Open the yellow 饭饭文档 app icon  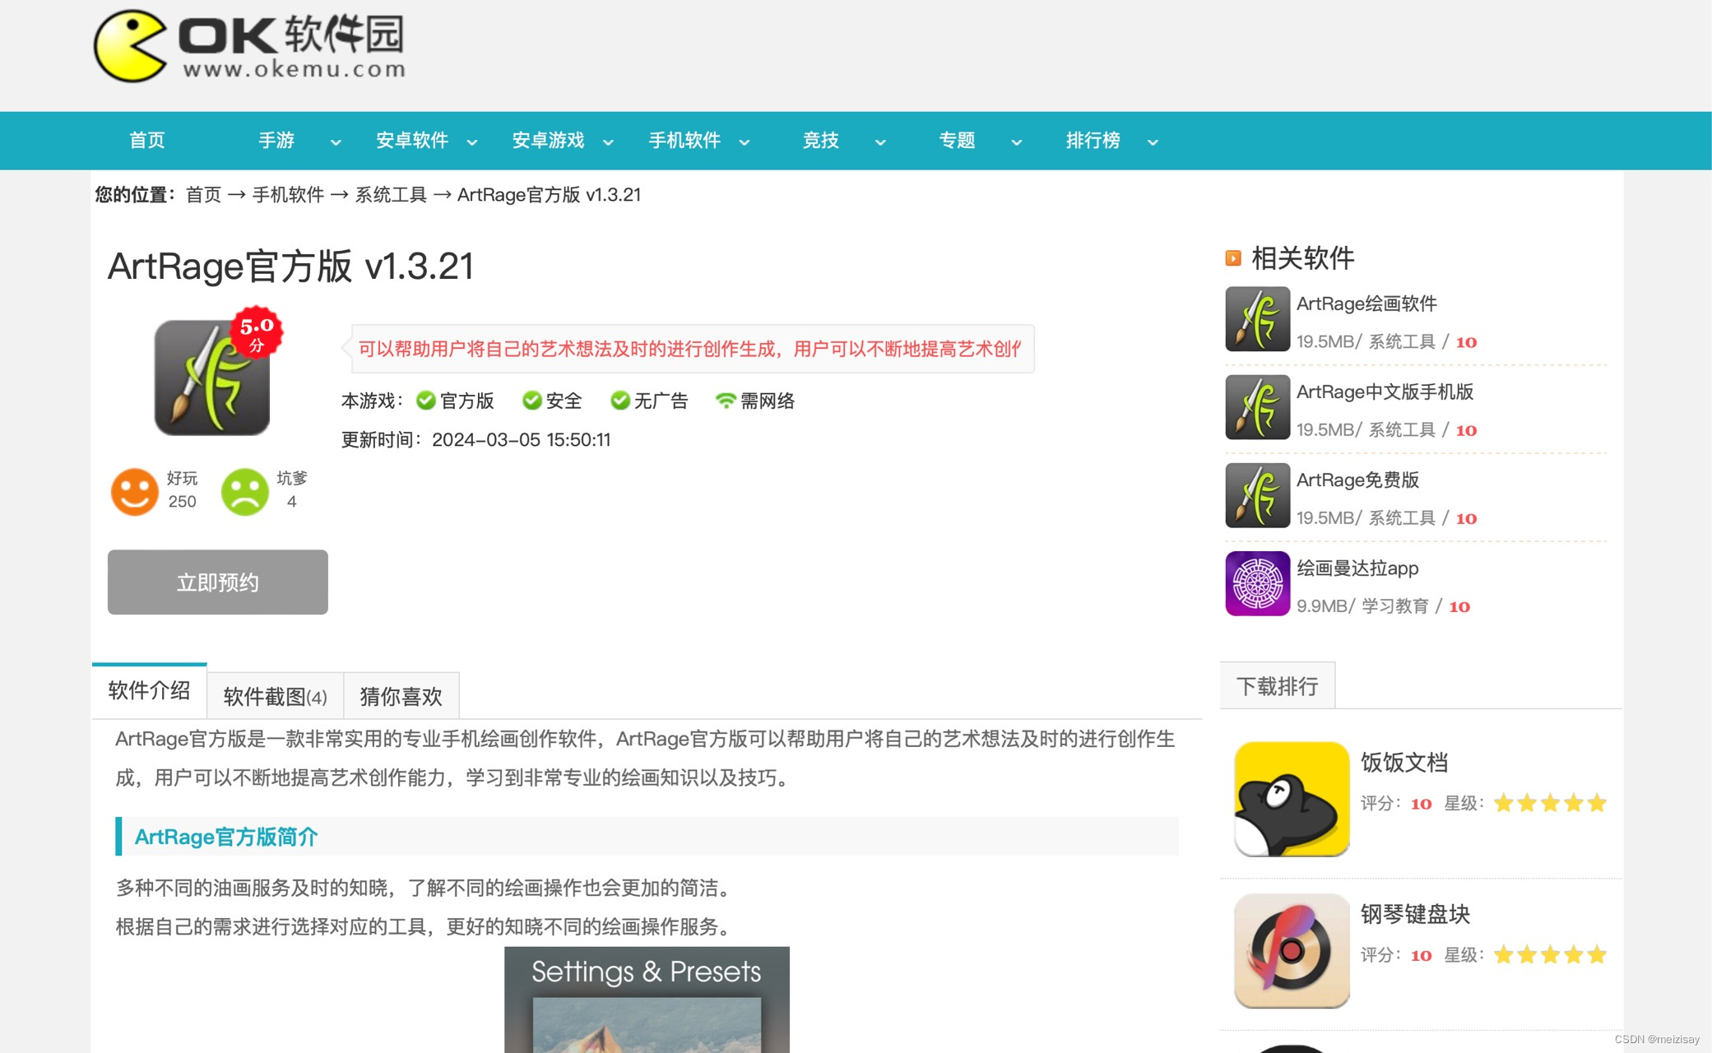click(x=1291, y=799)
